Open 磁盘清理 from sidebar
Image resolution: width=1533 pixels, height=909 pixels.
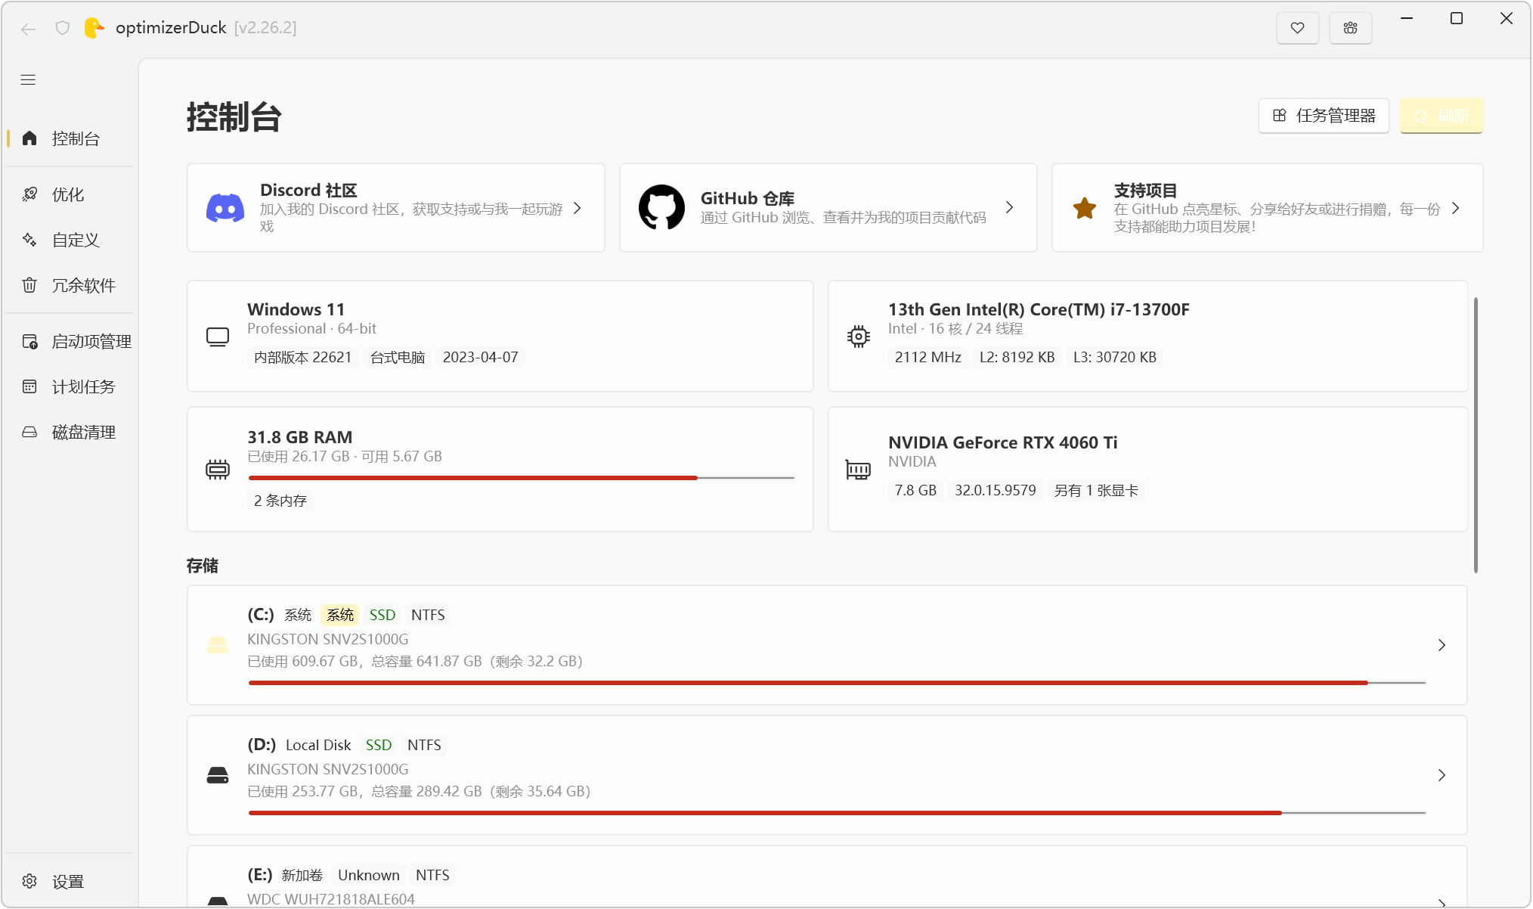tap(70, 432)
